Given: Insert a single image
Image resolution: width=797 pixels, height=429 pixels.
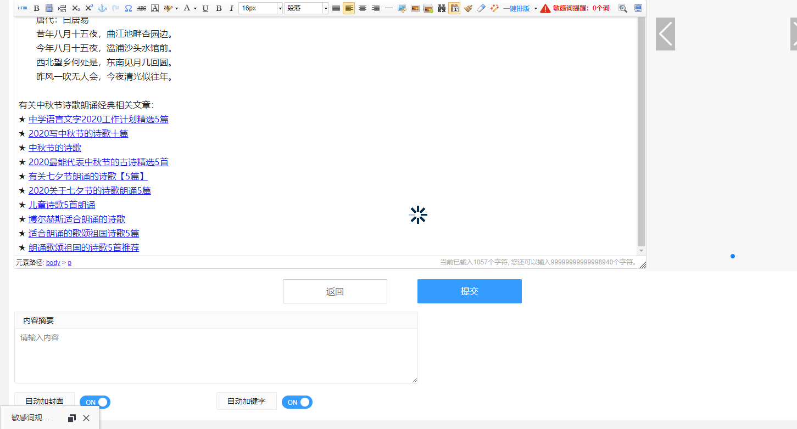Looking at the screenshot, I should point(415,8).
